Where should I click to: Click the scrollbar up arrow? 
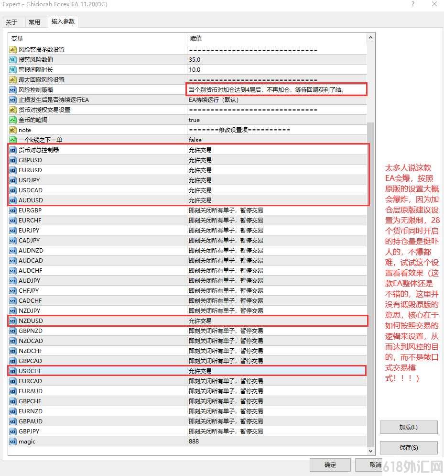[x=370, y=38]
